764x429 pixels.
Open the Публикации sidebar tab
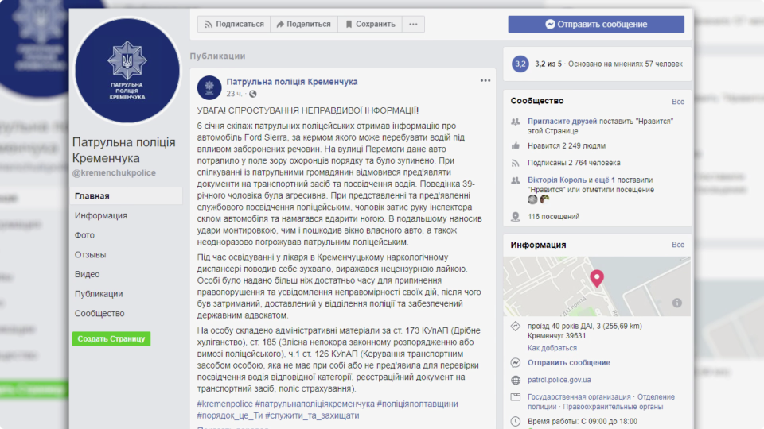pyautogui.click(x=99, y=294)
